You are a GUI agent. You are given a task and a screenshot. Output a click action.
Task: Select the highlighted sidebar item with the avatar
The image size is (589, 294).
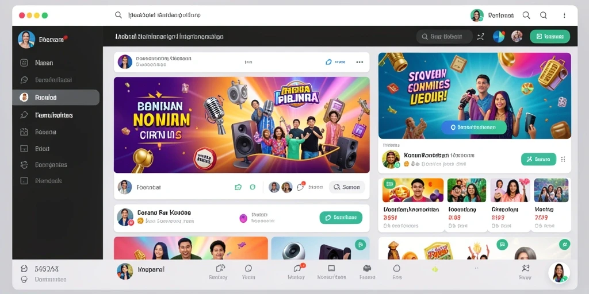click(56, 98)
